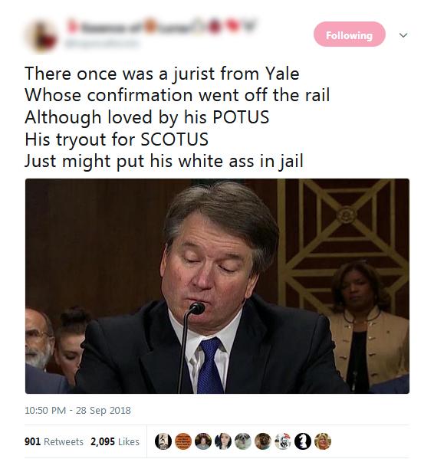The image size is (434, 459).
Task: Click the pink Following button
Action: point(349,34)
